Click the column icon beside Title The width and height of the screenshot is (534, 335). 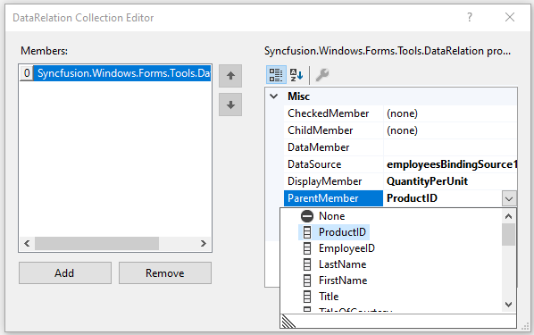(x=307, y=297)
